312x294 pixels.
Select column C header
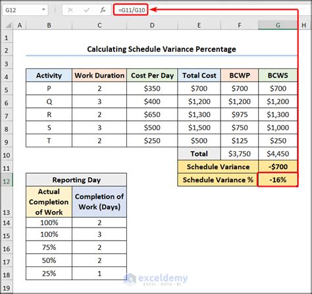tap(99, 26)
